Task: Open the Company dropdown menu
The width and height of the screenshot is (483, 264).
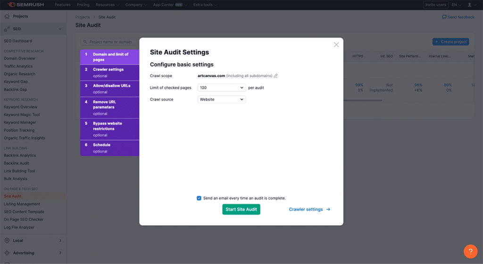Action: [x=136, y=5]
